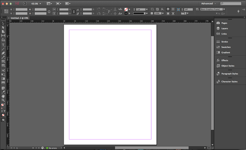Click the stroke color swatch in control bar
This screenshot has width=246, height=150.
tap(126, 14)
